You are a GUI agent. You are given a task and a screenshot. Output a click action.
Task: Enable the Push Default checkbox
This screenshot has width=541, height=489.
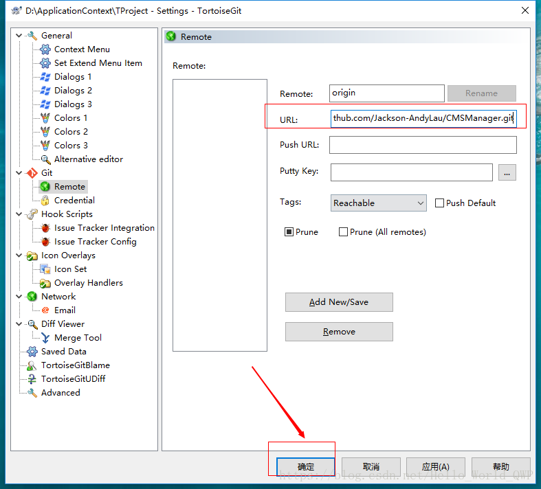tap(439, 203)
